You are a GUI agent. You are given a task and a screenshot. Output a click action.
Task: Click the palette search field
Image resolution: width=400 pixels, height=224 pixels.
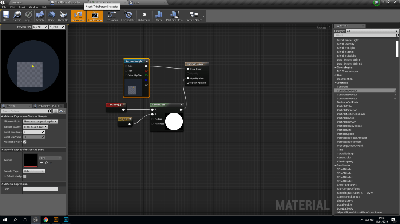(365, 35)
